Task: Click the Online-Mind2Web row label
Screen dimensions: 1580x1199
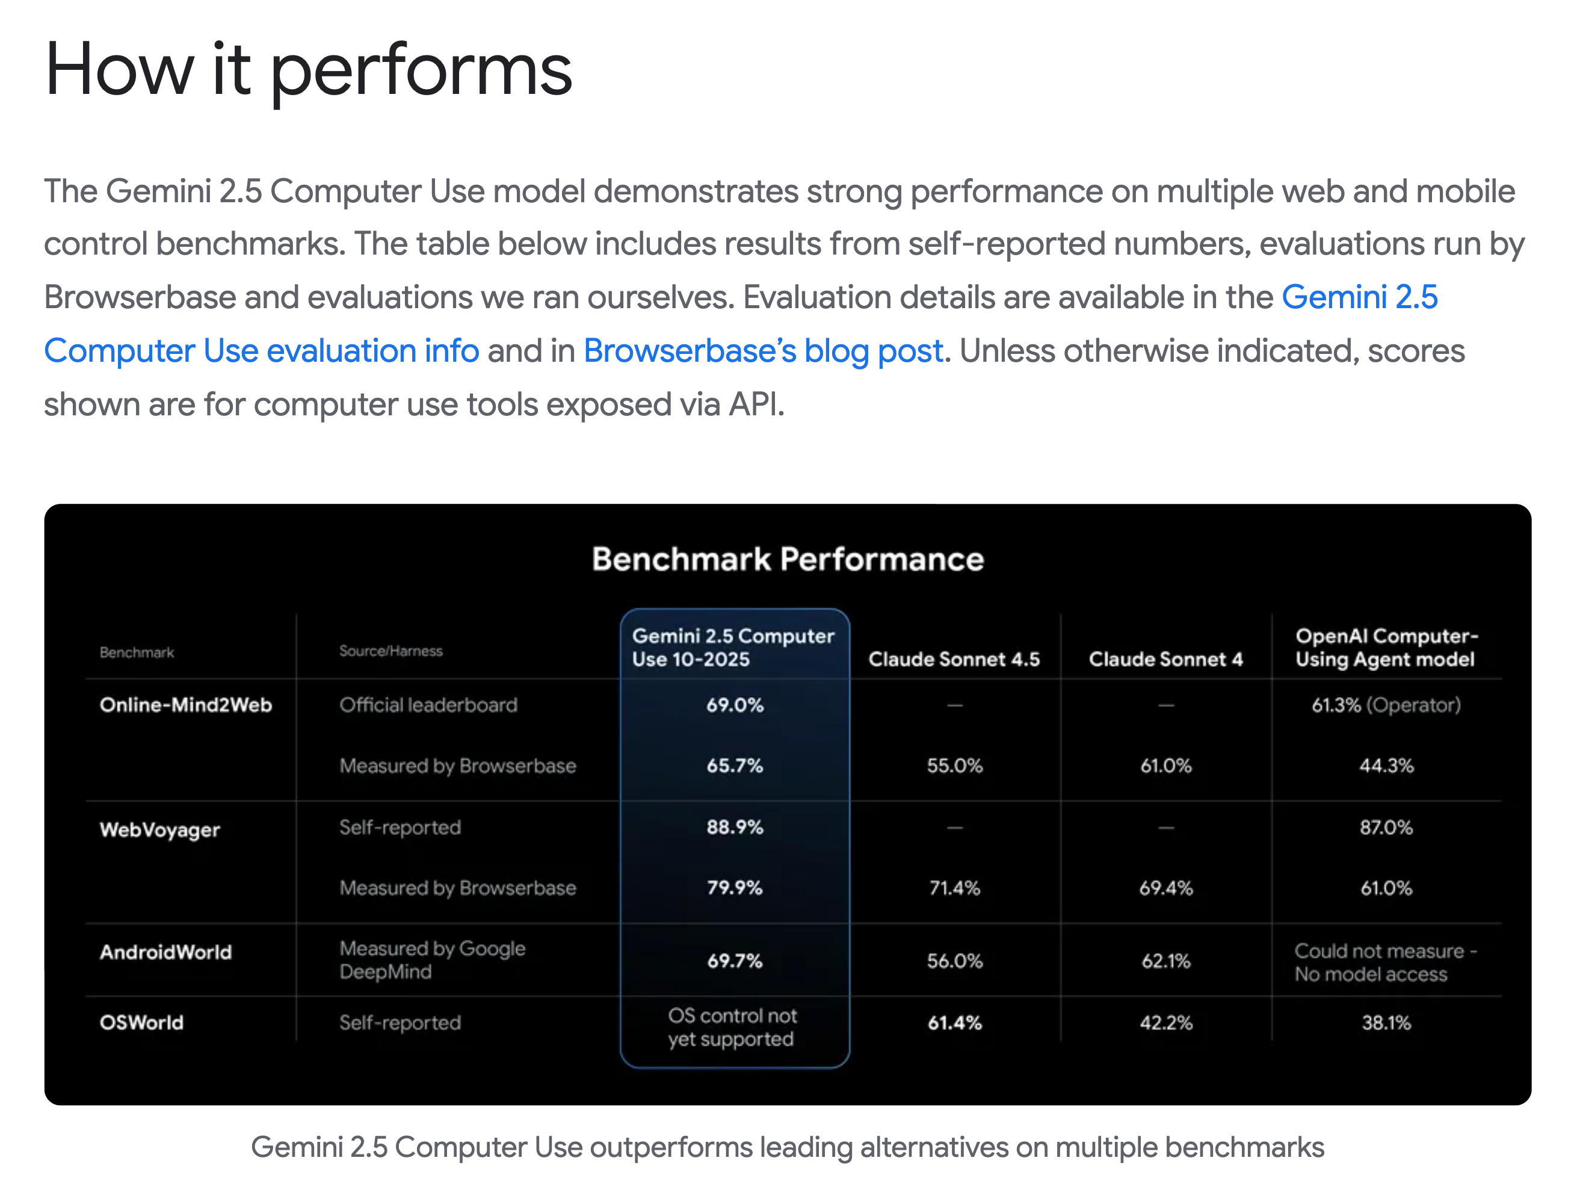Action: click(x=186, y=705)
